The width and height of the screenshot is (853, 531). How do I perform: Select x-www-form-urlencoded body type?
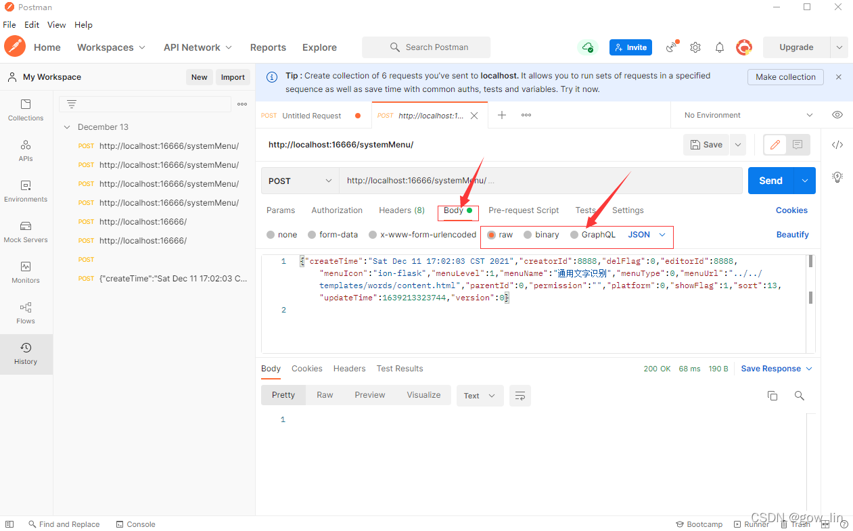423,235
